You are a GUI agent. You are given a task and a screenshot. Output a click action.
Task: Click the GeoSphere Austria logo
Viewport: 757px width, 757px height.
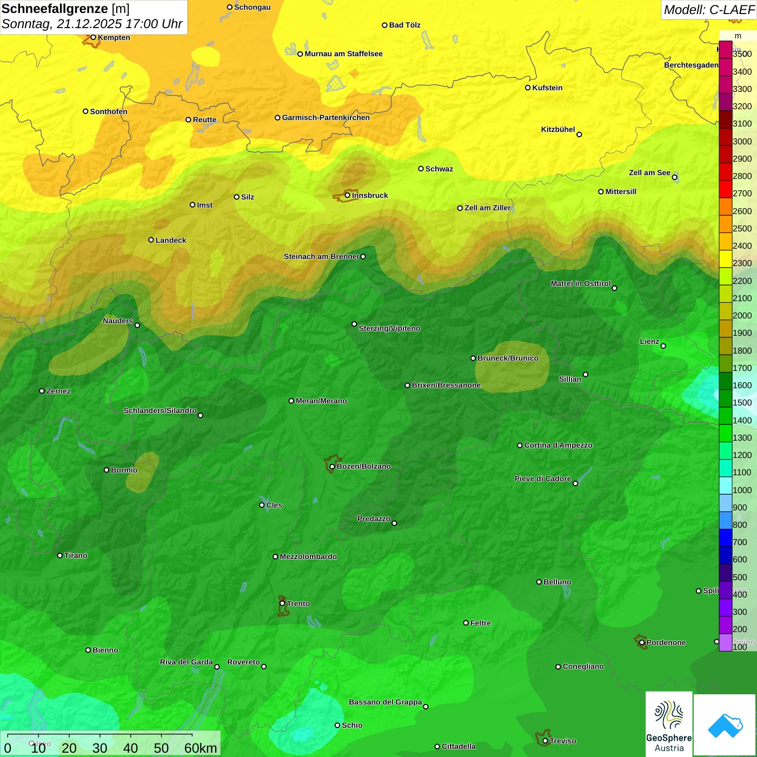tap(669, 724)
